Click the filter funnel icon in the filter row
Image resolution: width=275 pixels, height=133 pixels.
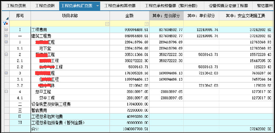(x=5, y=23)
